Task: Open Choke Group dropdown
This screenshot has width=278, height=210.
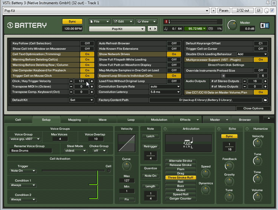Action: pyautogui.click(x=99, y=151)
